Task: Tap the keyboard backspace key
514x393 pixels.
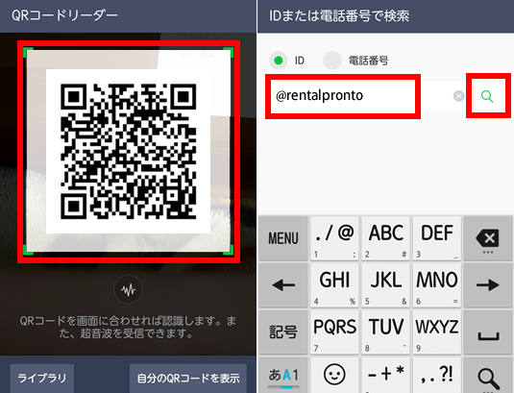Action: (x=488, y=238)
